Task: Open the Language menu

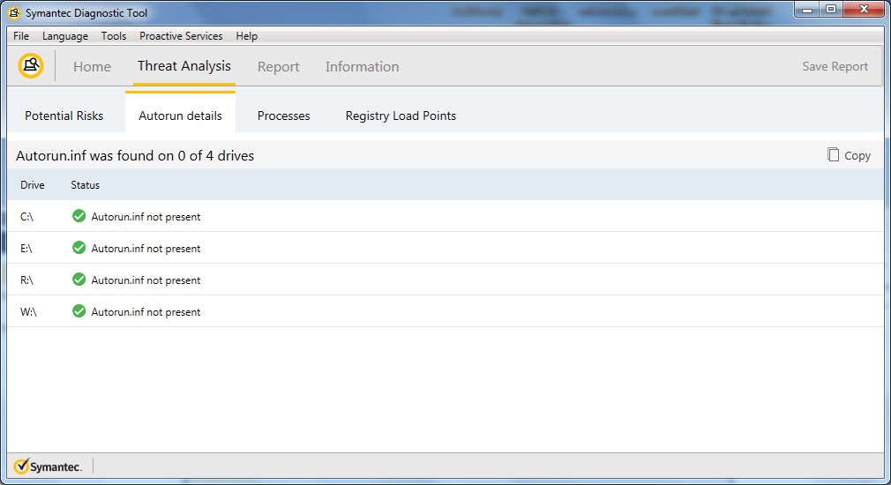Action: [65, 36]
